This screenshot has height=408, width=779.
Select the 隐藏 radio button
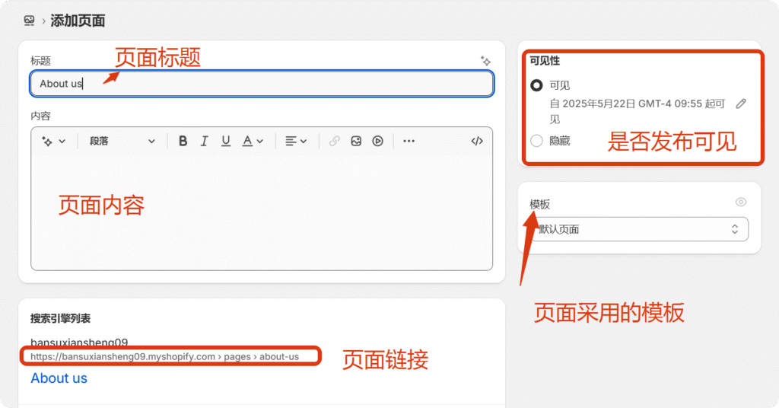point(536,141)
